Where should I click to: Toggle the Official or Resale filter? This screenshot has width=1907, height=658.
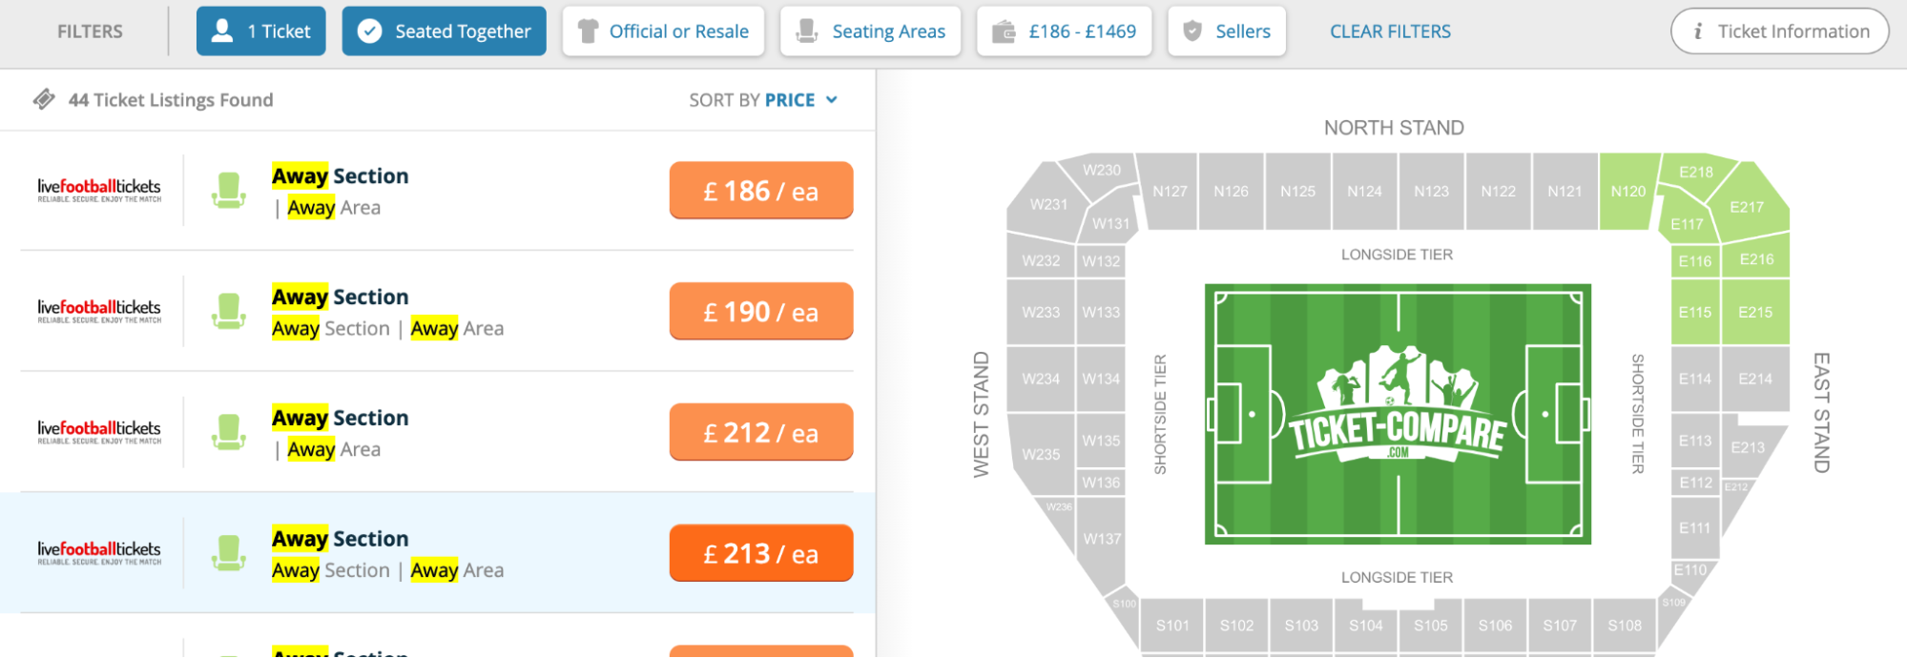[x=663, y=30]
